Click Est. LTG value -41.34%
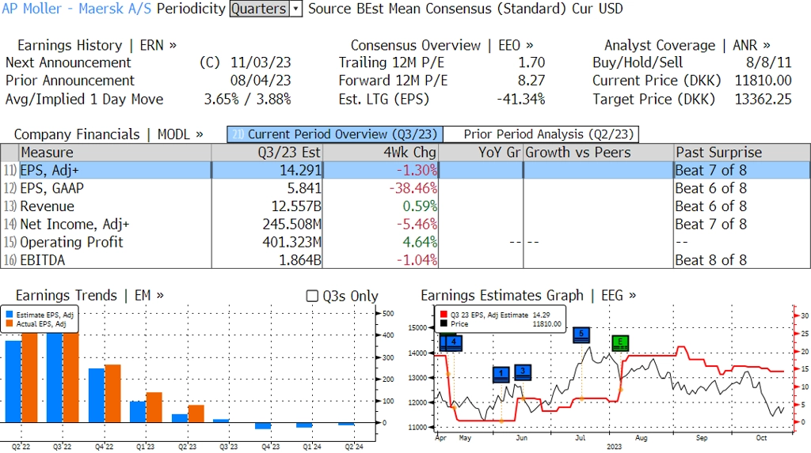 521,99
